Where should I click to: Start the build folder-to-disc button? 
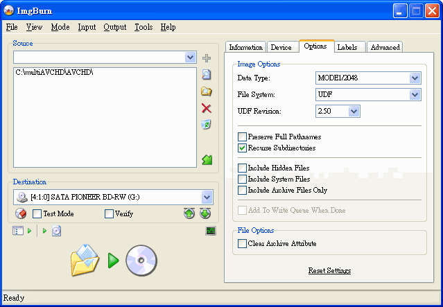[x=114, y=261]
